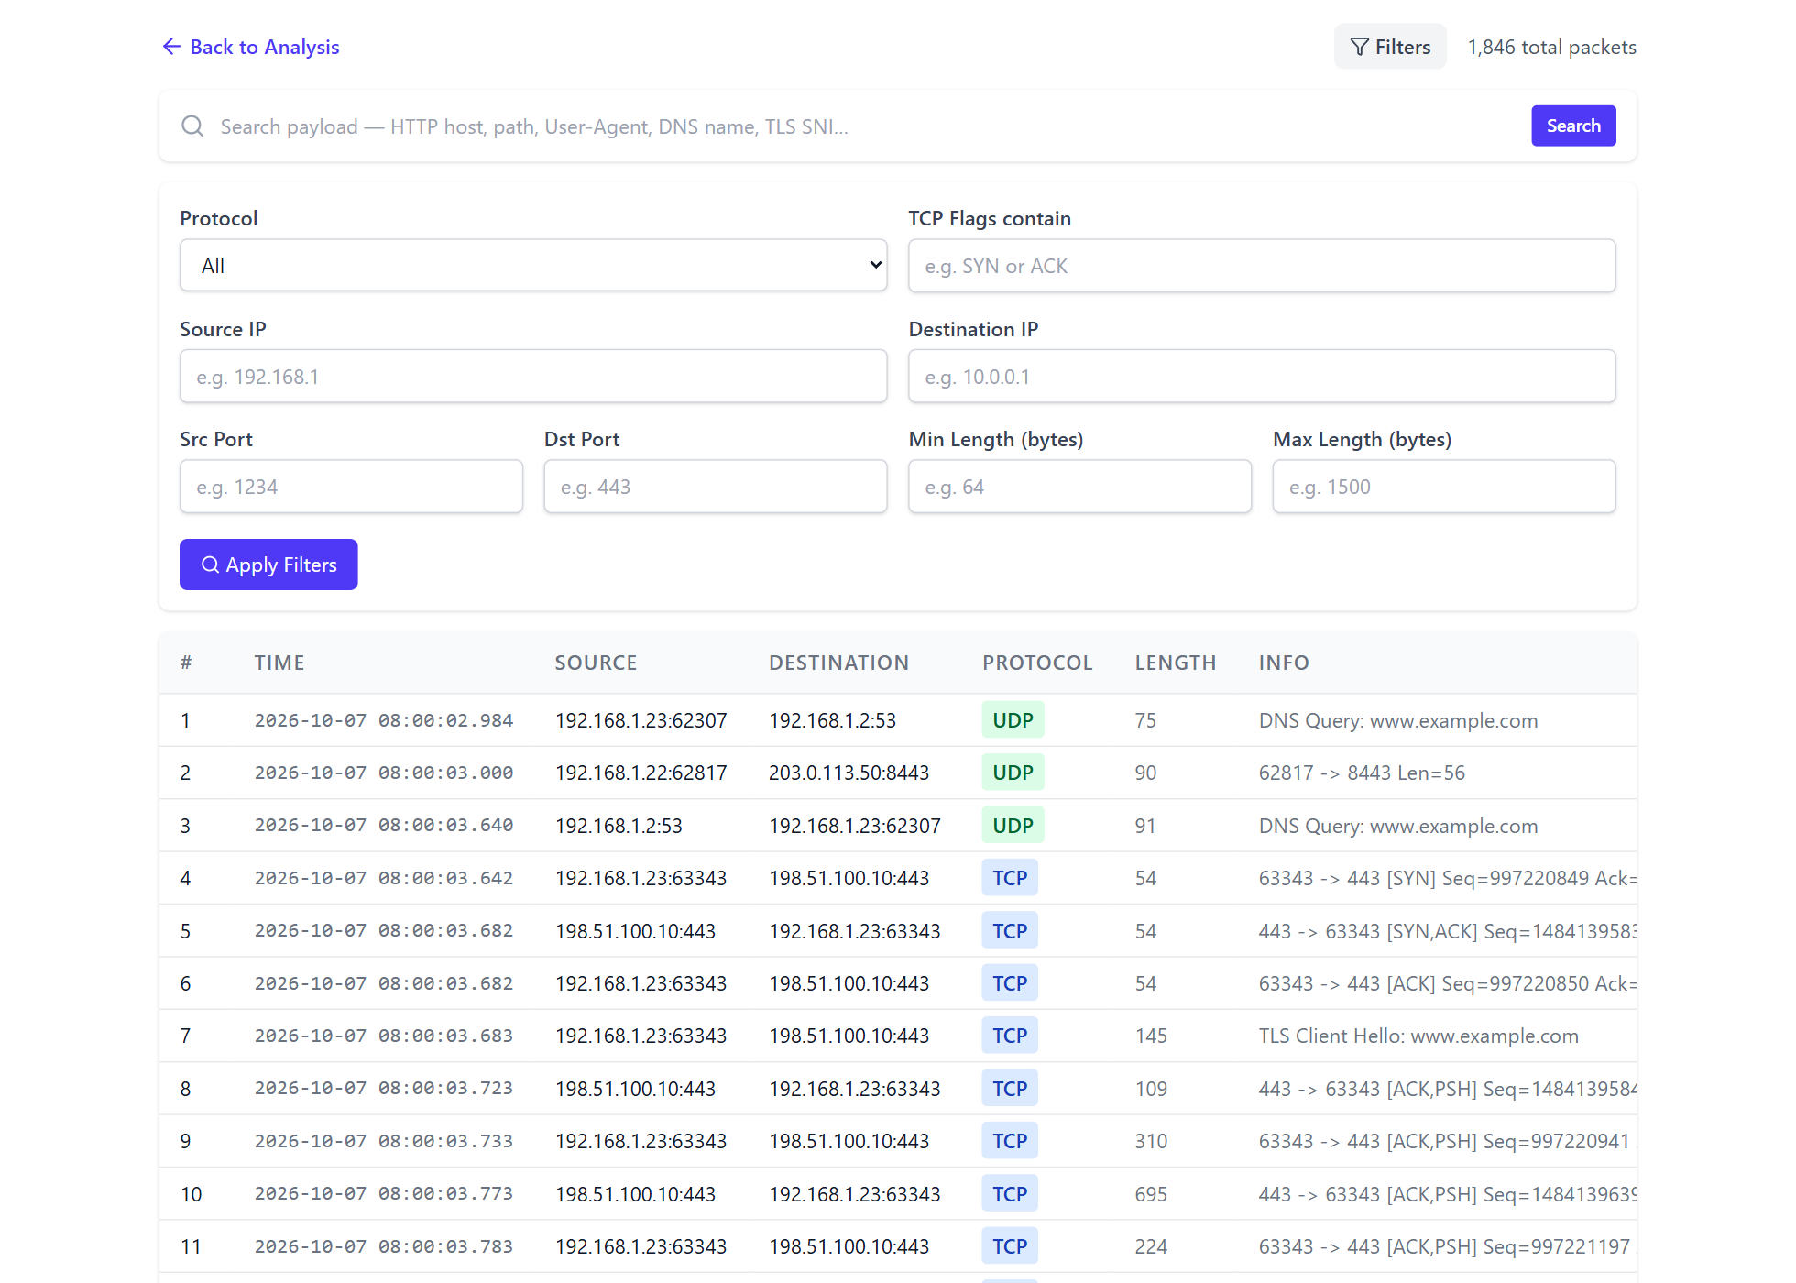The image size is (1796, 1283).
Task: Click DNS Query info in packet 1
Action: coord(1398,720)
